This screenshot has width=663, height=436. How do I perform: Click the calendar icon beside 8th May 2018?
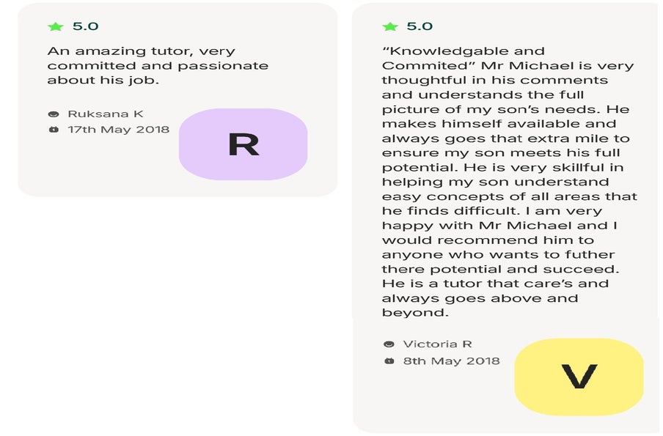pos(389,361)
